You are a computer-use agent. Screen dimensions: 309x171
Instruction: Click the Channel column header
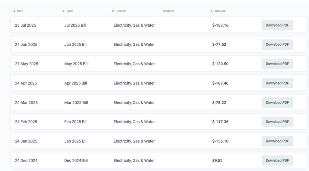pos(168,11)
